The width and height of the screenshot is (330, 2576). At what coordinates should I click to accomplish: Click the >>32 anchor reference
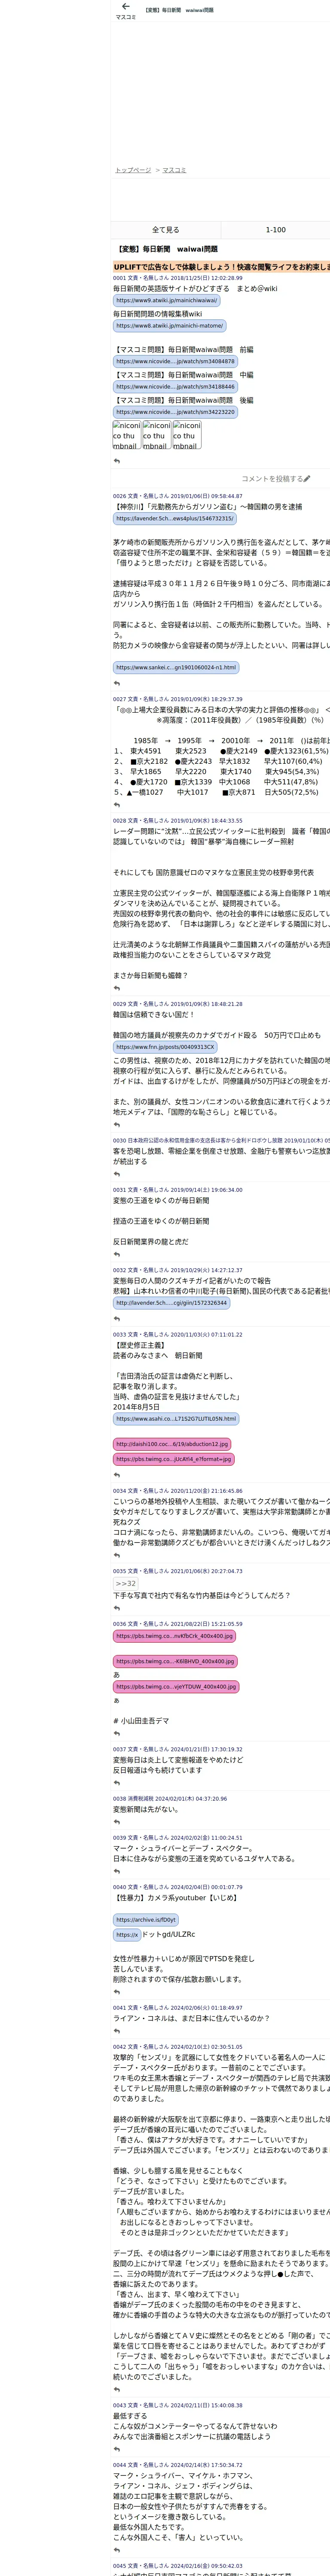[125, 1584]
